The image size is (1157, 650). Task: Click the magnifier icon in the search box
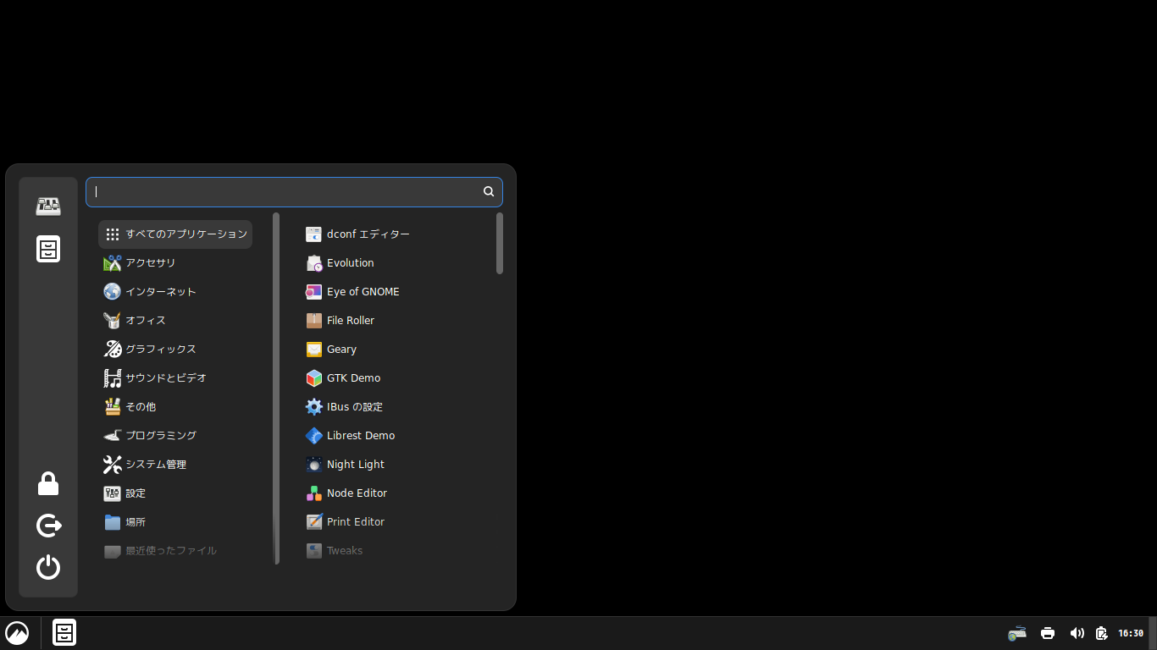click(x=489, y=191)
